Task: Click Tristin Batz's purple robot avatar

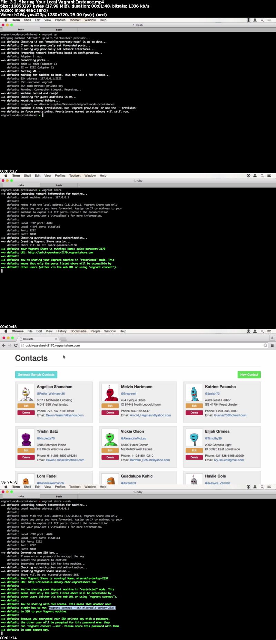Action: (26, 438)
